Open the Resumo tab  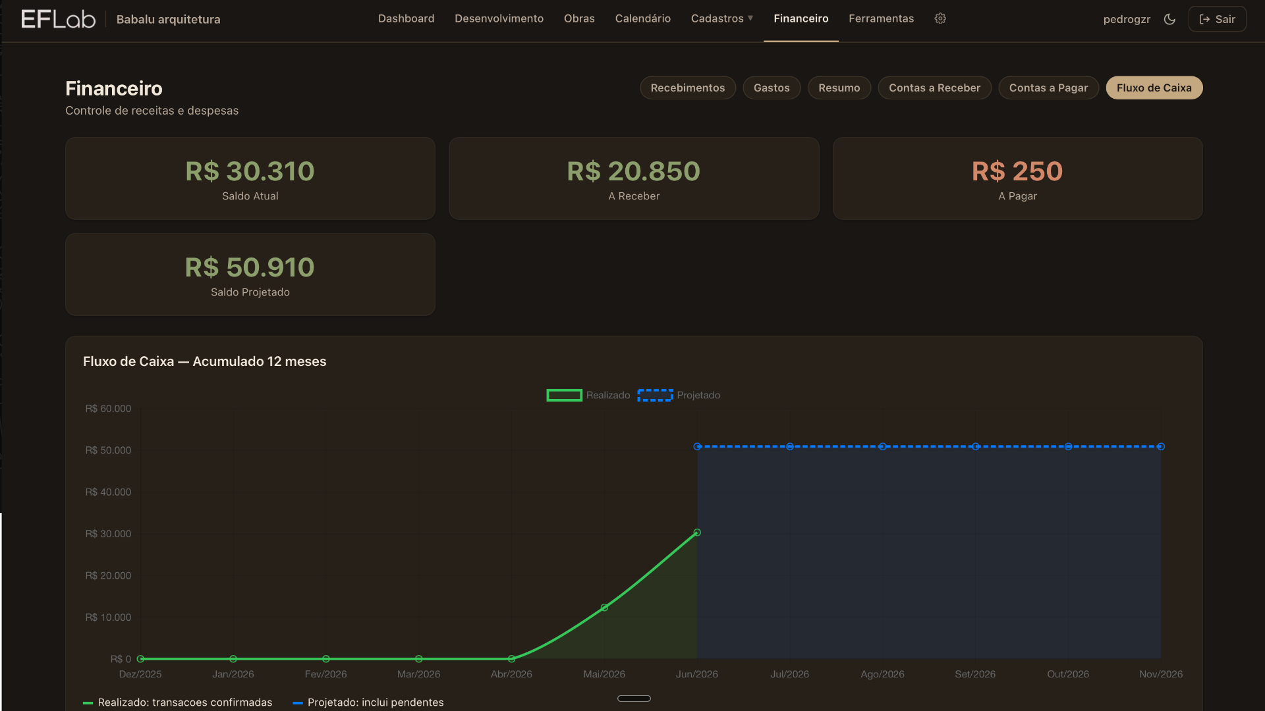click(x=839, y=88)
